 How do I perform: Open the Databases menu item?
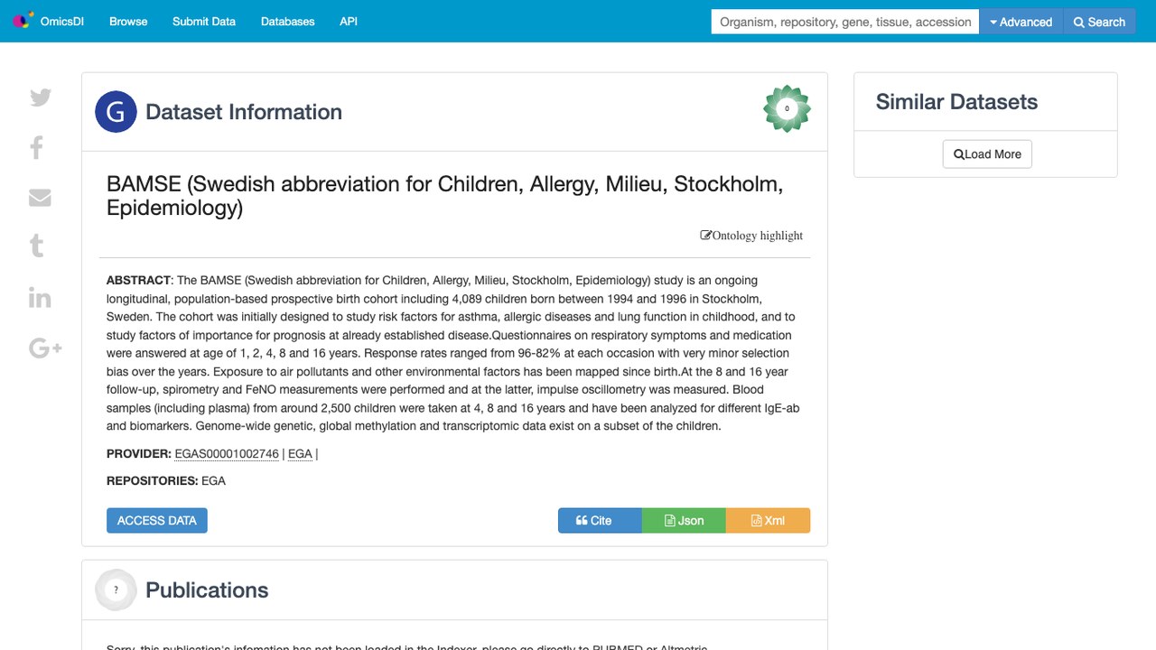click(287, 22)
